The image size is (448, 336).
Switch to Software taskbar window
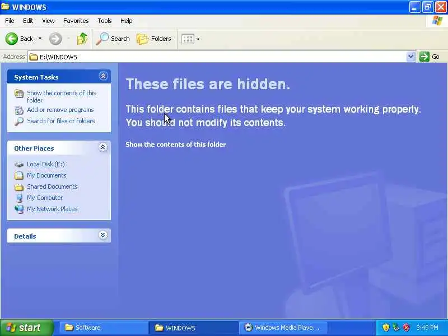click(103, 328)
